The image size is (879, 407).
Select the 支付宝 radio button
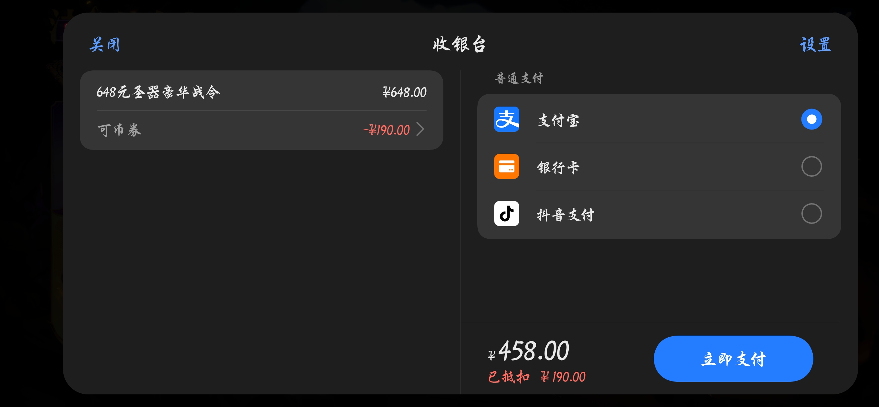[x=811, y=119]
